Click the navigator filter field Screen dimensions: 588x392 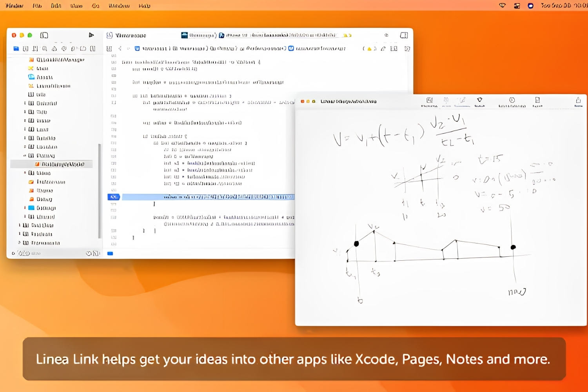click(51, 253)
